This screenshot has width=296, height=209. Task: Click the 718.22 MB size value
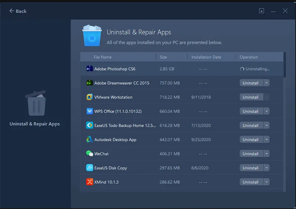click(170, 97)
